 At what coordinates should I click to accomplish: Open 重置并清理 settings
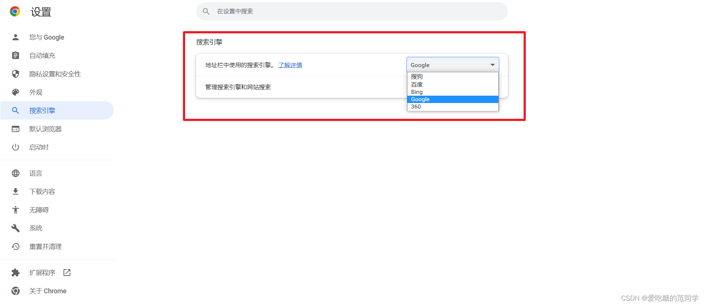tap(57, 246)
